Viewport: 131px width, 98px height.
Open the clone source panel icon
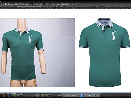click(x=9, y=4)
